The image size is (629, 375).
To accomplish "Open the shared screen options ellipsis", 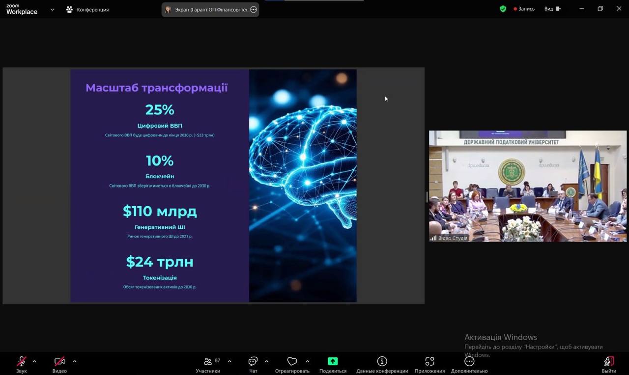I will point(254,9).
